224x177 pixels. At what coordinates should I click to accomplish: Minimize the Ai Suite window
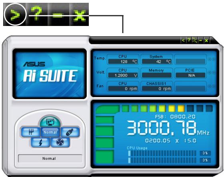[x=200, y=40]
